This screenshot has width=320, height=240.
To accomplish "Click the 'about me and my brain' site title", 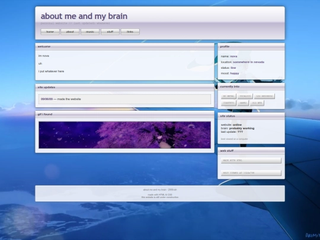I will [84, 16].
